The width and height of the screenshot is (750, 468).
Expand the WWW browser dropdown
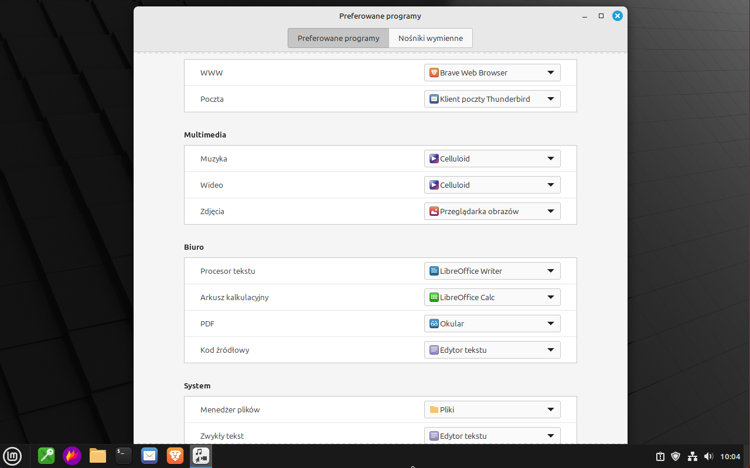coord(492,73)
